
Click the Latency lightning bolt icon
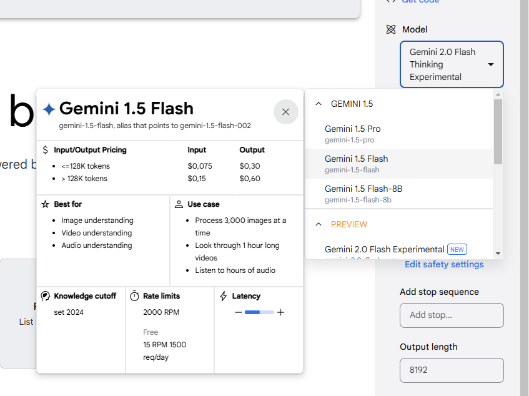[x=224, y=296]
